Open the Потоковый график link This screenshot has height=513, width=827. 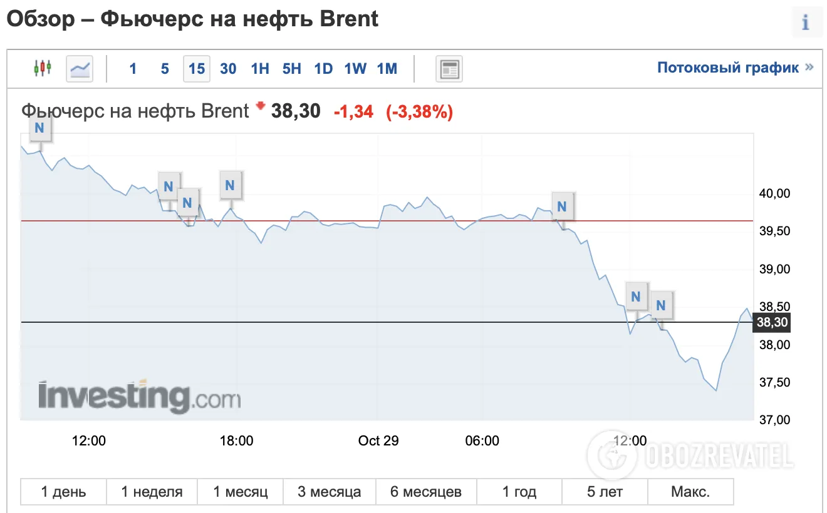(x=728, y=68)
